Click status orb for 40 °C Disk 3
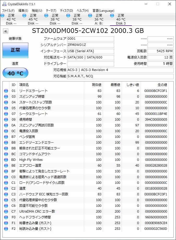The height and width of the screenshot is (240, 176). click(112, 15)
